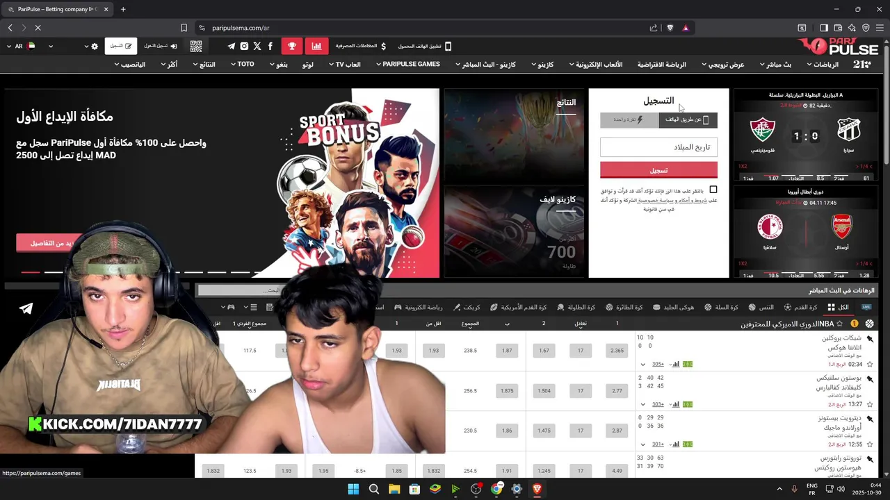Expand the TV games dropdown
The image size is (890, 500).
tap(343, 65)
